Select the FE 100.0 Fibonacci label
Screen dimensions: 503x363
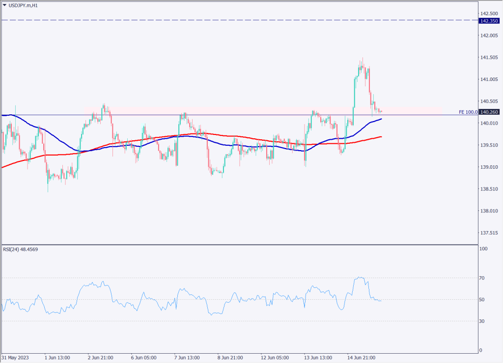click(468, 112)
